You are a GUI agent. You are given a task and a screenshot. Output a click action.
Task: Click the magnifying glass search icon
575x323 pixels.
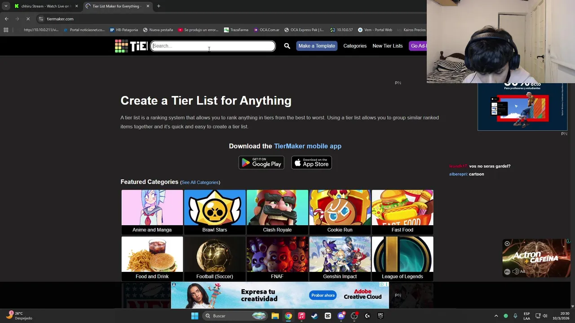tap(287, 46)
